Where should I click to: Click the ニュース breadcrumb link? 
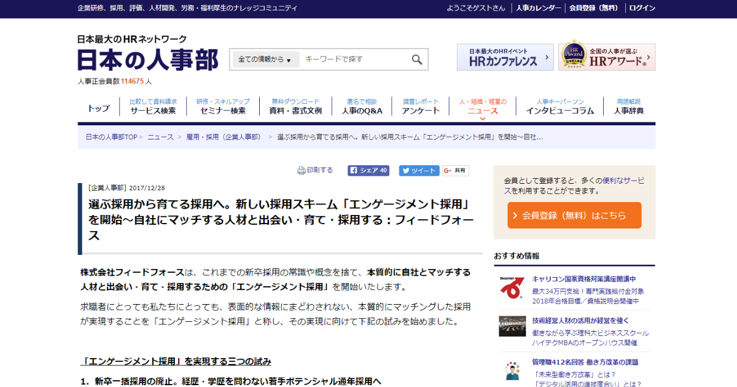pos(160,137)
